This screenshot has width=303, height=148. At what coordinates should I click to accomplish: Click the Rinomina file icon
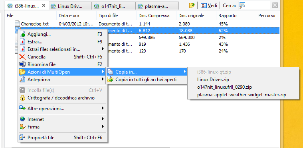(23, 64)
